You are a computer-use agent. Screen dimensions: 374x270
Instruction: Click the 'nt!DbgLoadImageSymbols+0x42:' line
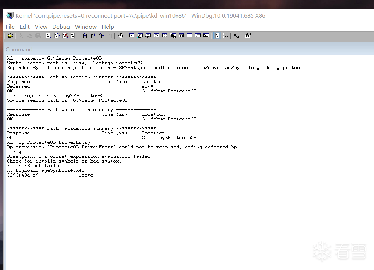[x=47, y=170]
